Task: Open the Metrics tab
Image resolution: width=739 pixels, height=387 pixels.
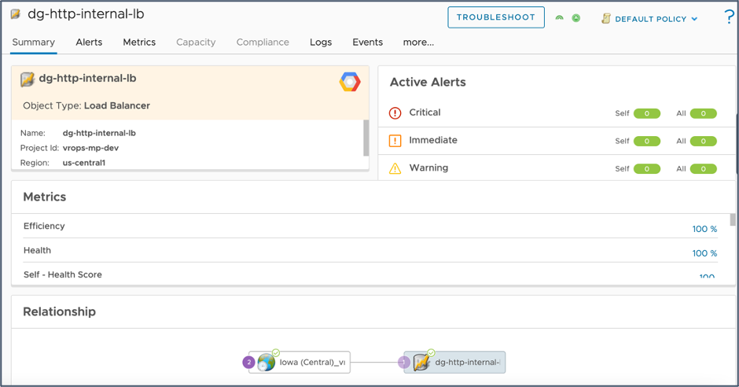Action: pyautogui.click(x=139, y=42)
